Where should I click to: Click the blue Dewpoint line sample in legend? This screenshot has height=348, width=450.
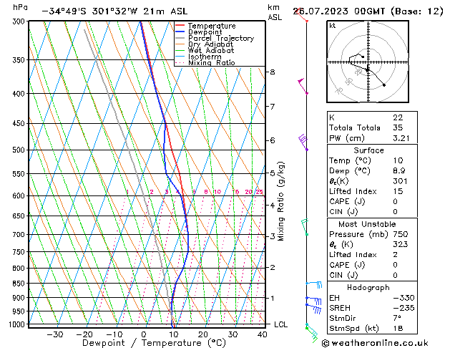(180, 32)
